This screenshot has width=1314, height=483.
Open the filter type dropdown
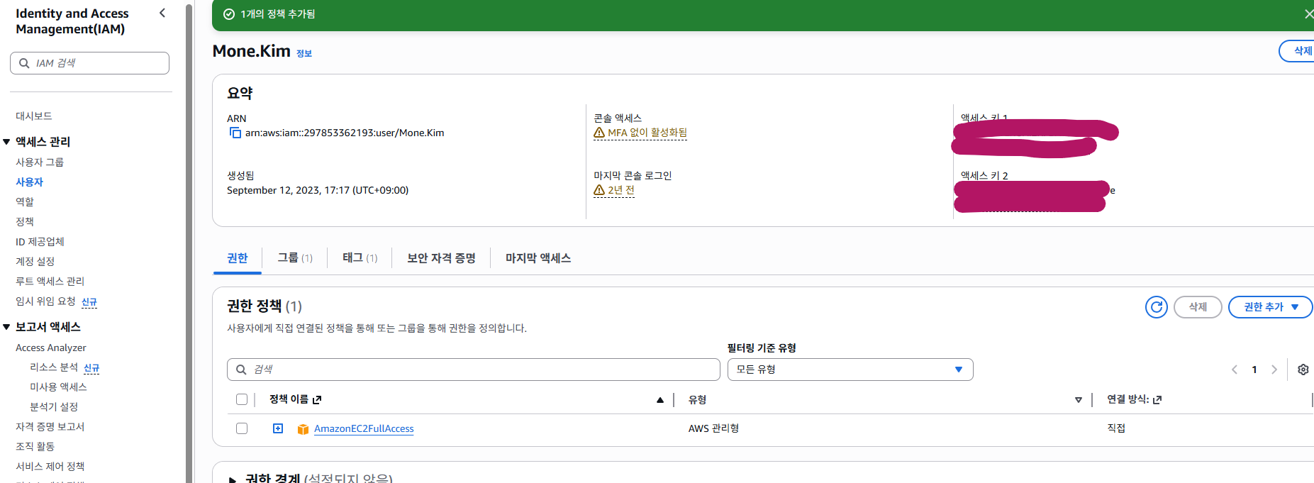[850, 370]
